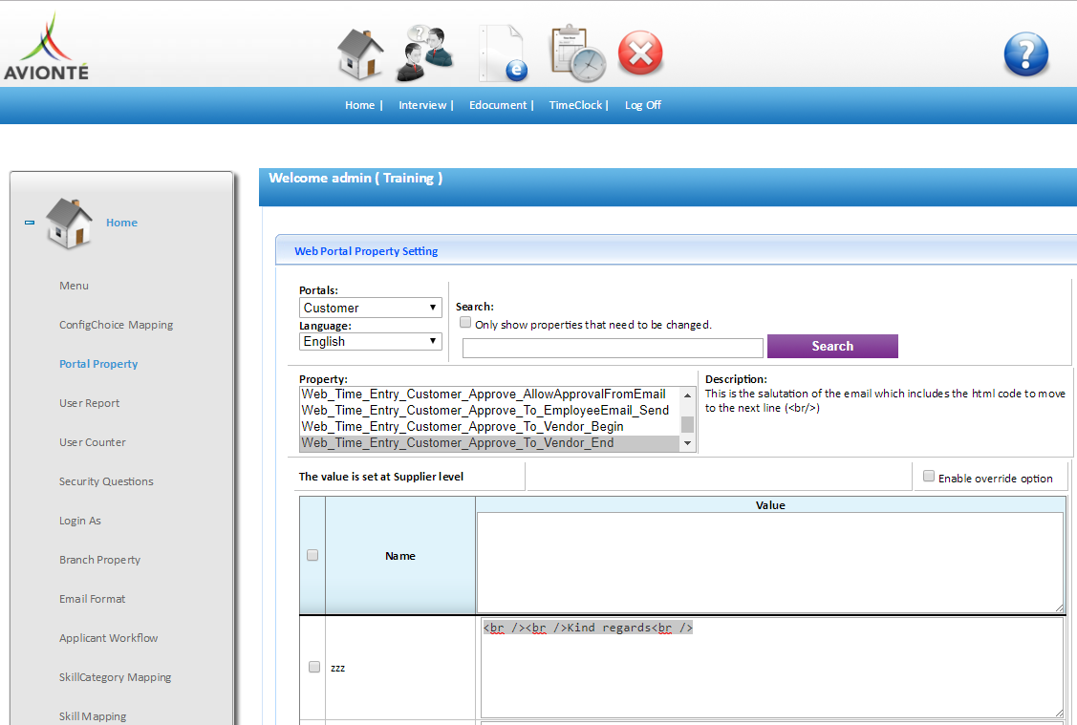Open ConfigChoice Mapping in sidebar
1077x725 pixels.
(x=116, y=325)
